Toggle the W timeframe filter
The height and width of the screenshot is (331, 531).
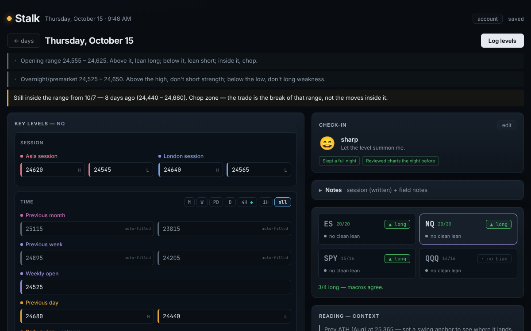(x=202, y=202)
